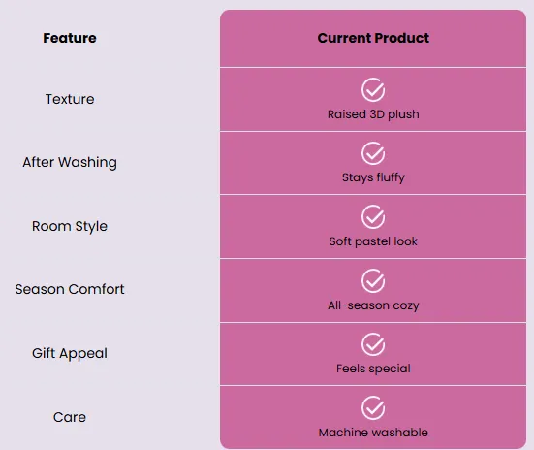Click the checkmark icon above Raised 3D plush

coord(373,89)
